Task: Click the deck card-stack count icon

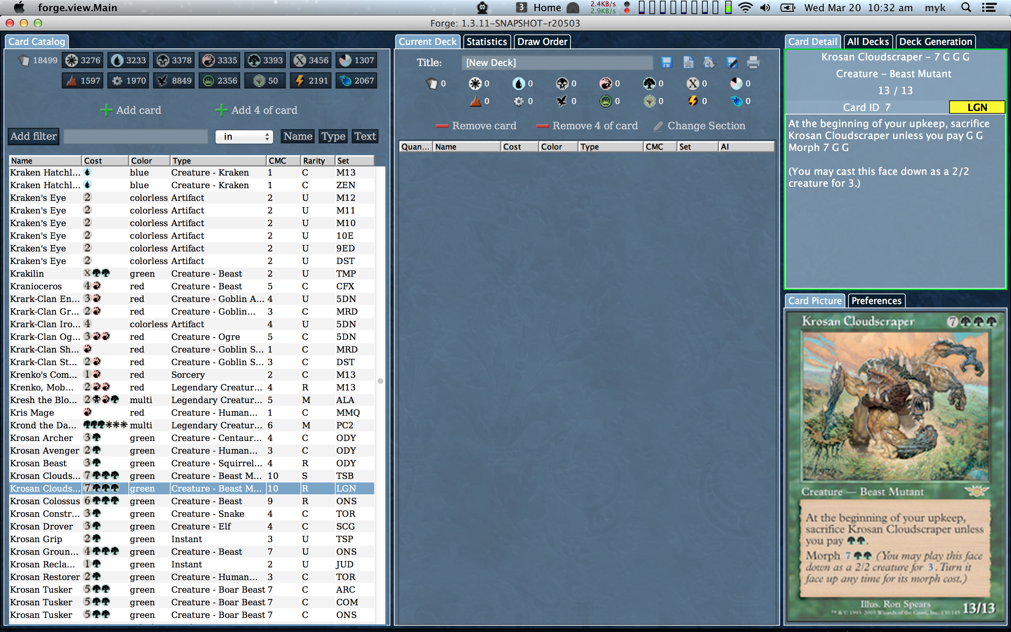Action: pyautogui.click(x=431, y=84)
